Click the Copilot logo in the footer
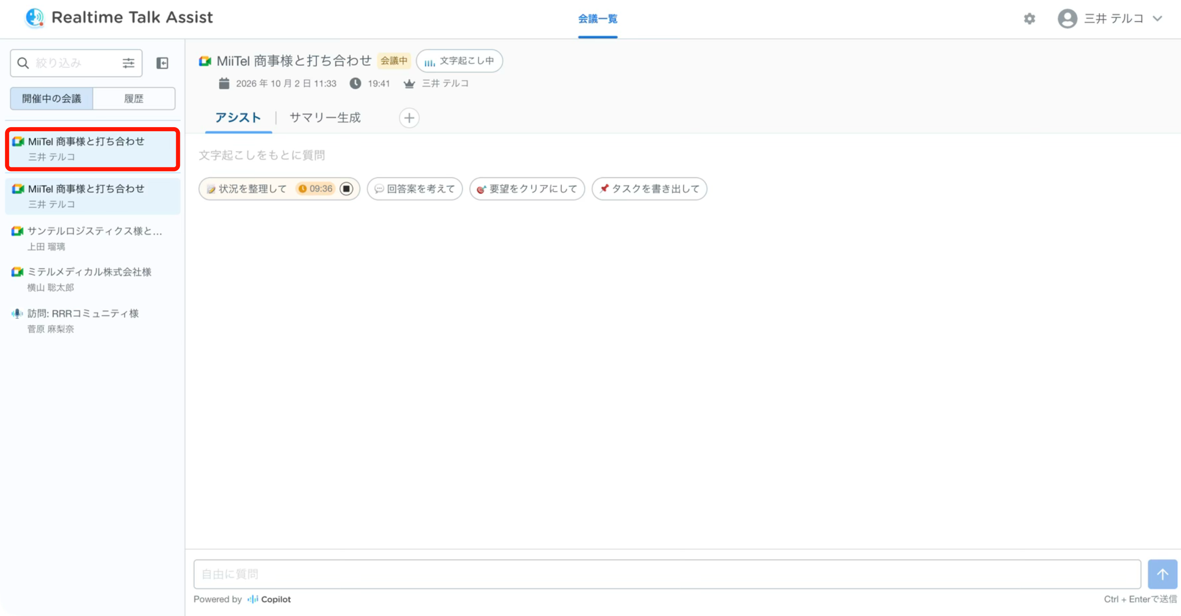Viewport: 1181px width, 616px height. pos(269,599)
